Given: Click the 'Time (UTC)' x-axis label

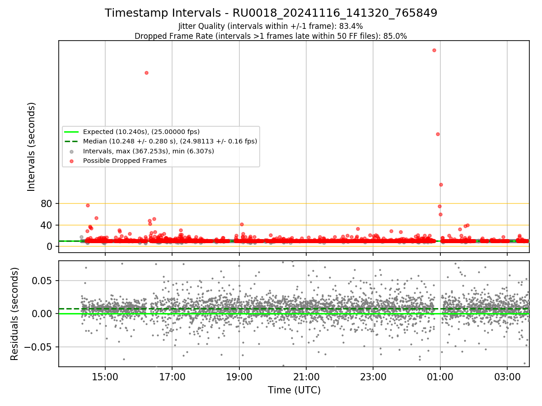Looking at the screenshot, I should point(294,390).
